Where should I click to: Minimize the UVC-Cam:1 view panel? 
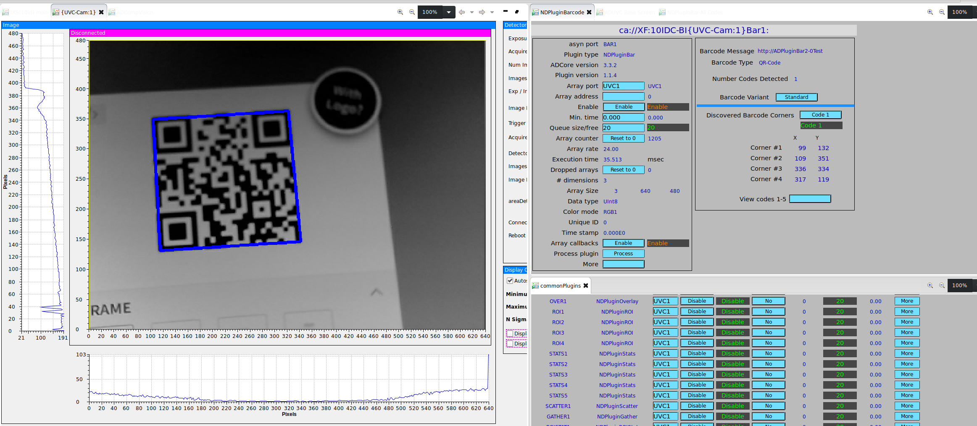tap(506, 11)
